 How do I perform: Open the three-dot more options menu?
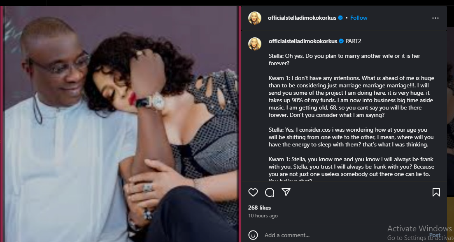[435, 18]
